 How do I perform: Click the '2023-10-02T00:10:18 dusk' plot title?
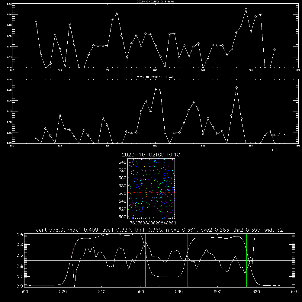point(155,77)
